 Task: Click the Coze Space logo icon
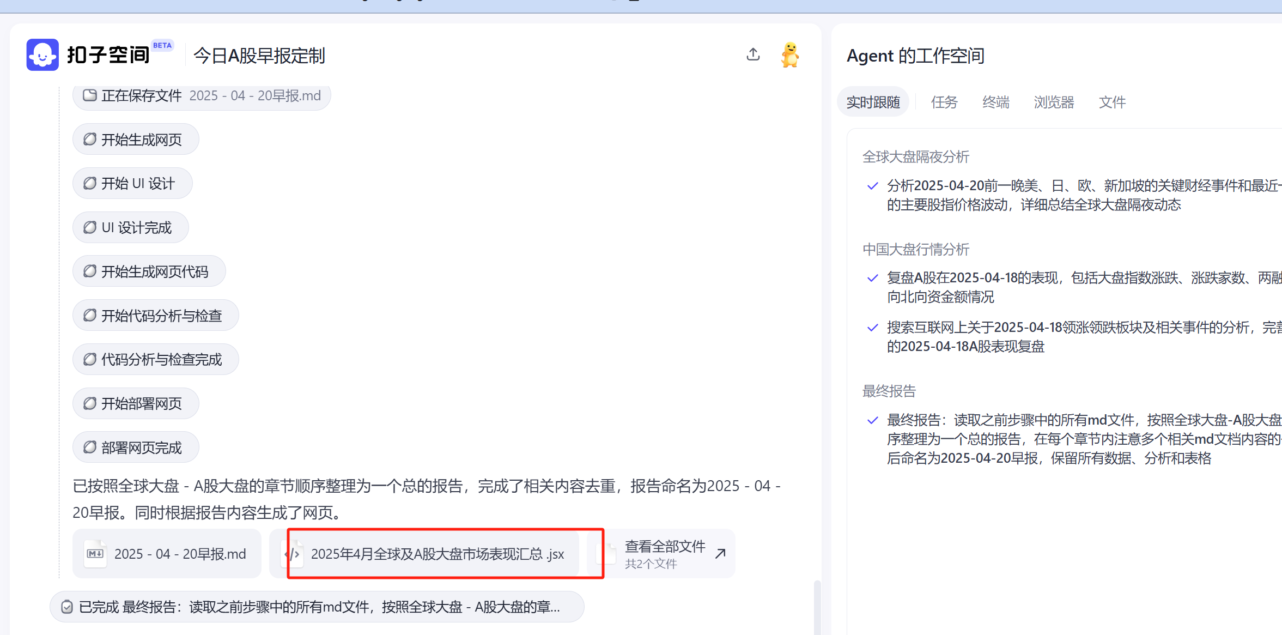pyautogui.click(x=42, y=55)
